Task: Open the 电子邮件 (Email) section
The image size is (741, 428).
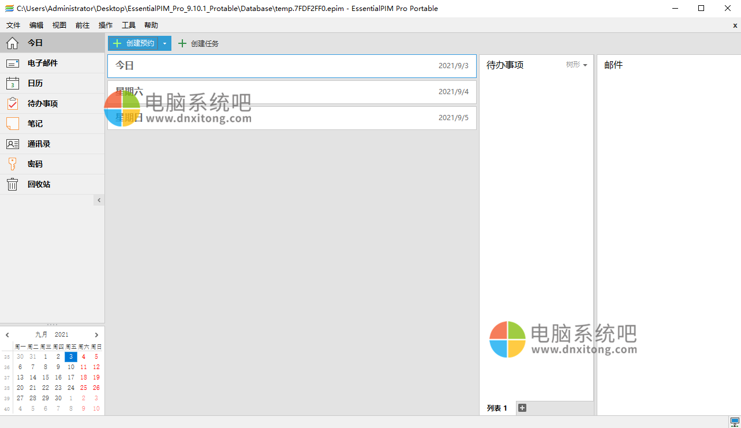Action: tap(35, 63)
